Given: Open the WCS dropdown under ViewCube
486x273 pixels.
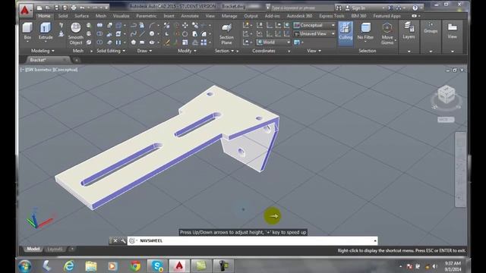Looking at the screenshot, I should coord(446,120).
